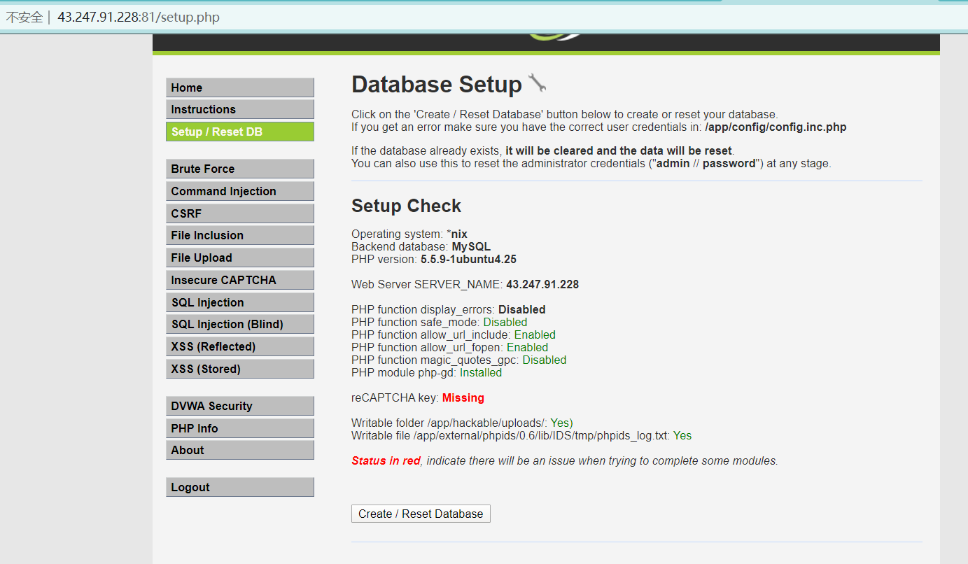The width and height of the screenshot is (968, 564).
Task: Open the PHP Info page
Action: click(x=239, y=428)
